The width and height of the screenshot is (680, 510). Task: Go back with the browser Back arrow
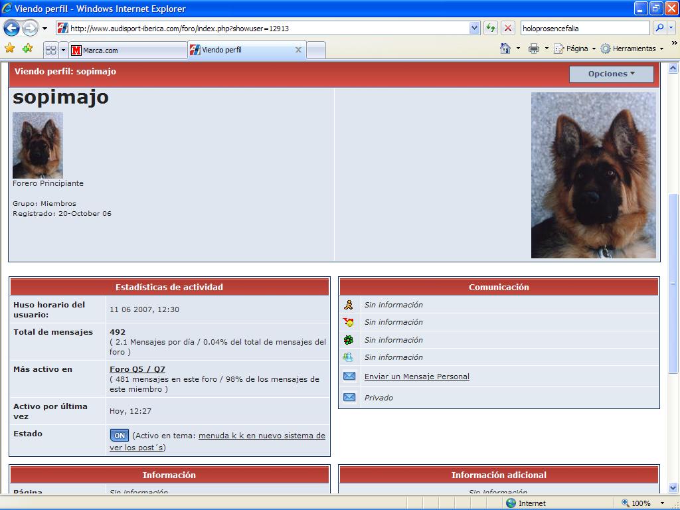point(11,29)
